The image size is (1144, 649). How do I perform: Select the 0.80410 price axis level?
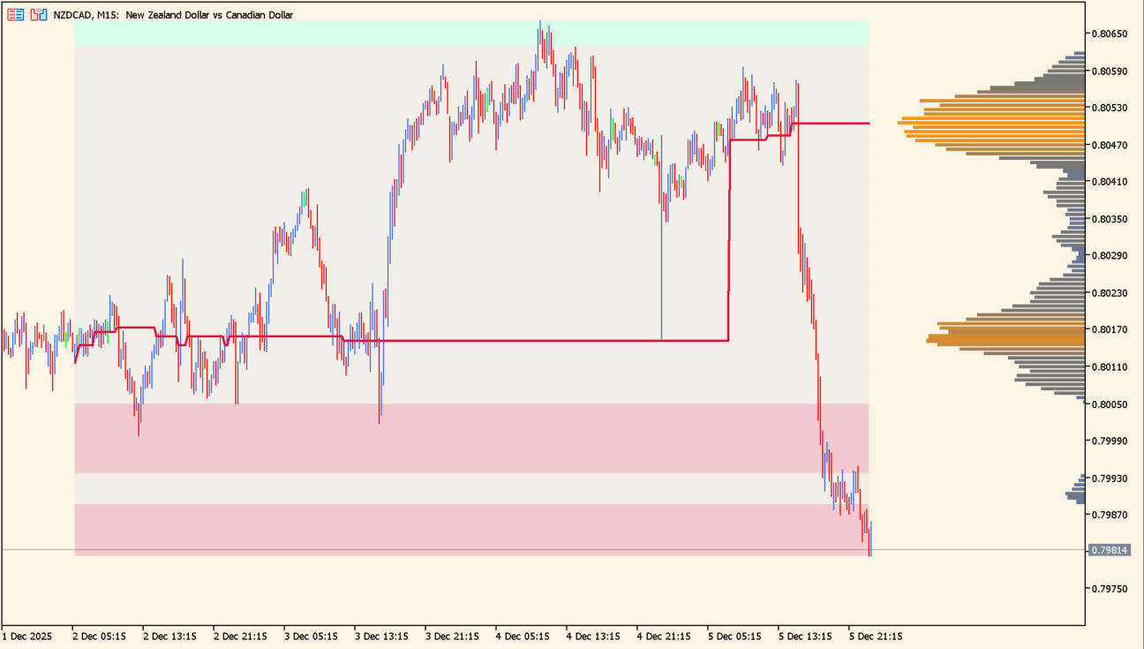[x=1110, y=182]
